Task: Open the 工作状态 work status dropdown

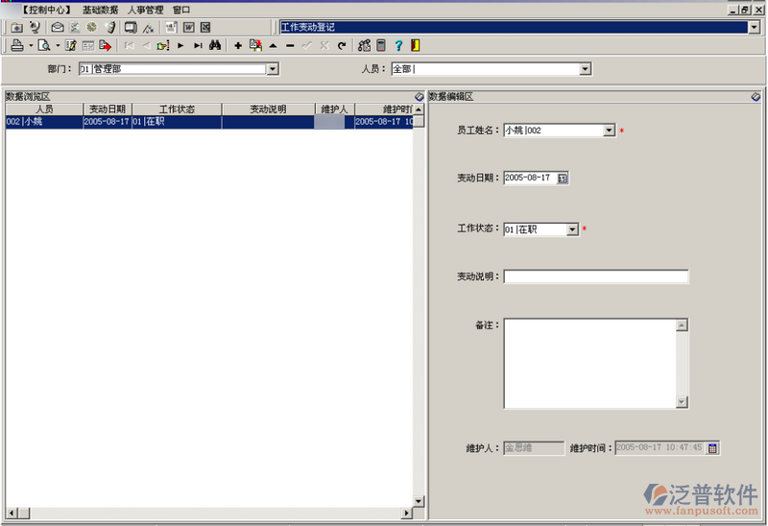Action: (x=572, y=229)
